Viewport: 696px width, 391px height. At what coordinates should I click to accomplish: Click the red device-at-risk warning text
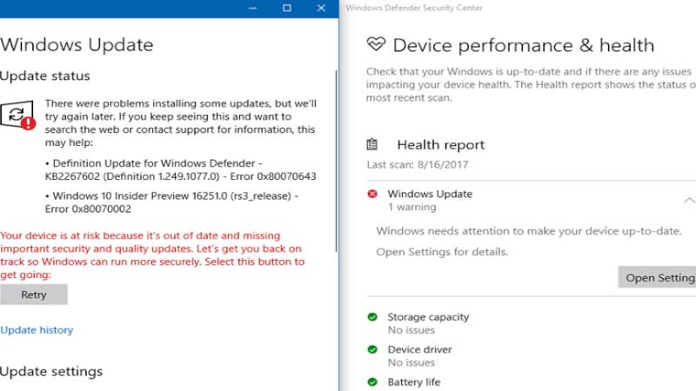[x=153, y=255]
